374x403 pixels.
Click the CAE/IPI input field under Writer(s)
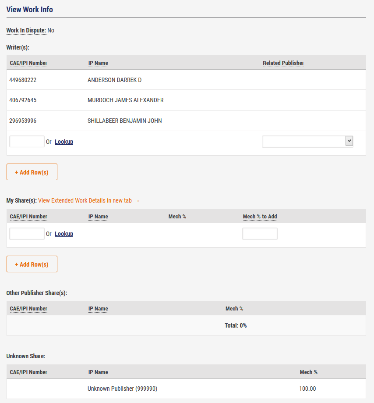click(27, 142)
